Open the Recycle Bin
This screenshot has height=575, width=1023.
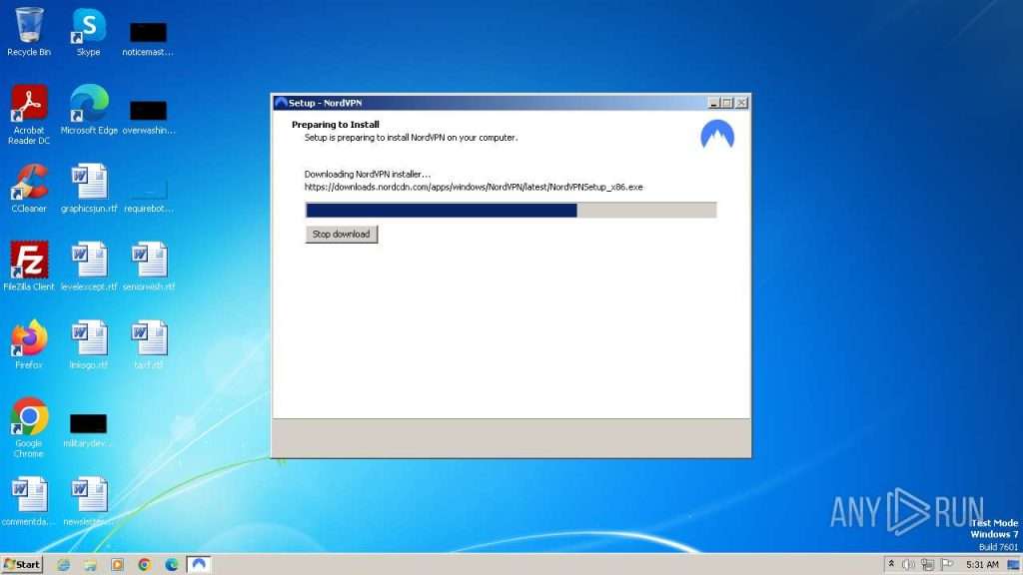[28, 27]
